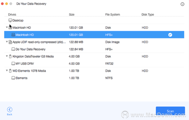Click the File System column header
Screen dimensions: 189x120
pyautogui.click(x=113, y=14)
